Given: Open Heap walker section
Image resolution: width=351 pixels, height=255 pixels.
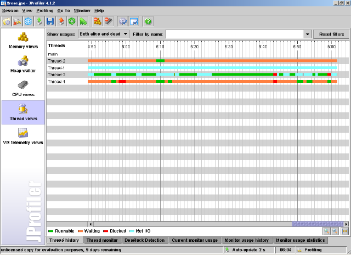Looking at the screenshot, I should (23, 65).
